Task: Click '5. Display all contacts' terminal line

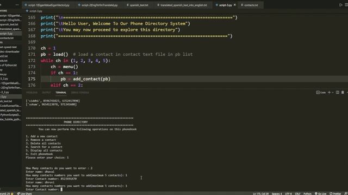Action: [x=44, y=151]
